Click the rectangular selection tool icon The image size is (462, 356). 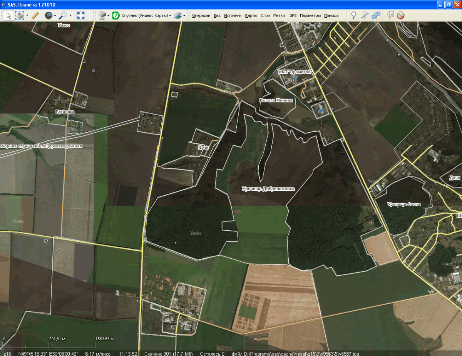coord(19,15)
